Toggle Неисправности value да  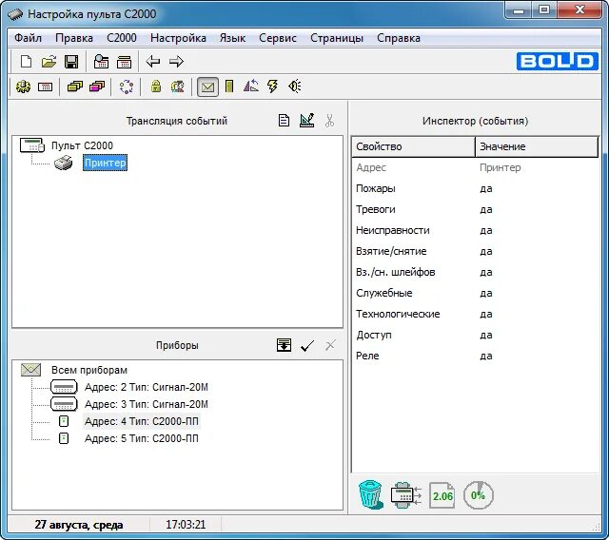486,230
